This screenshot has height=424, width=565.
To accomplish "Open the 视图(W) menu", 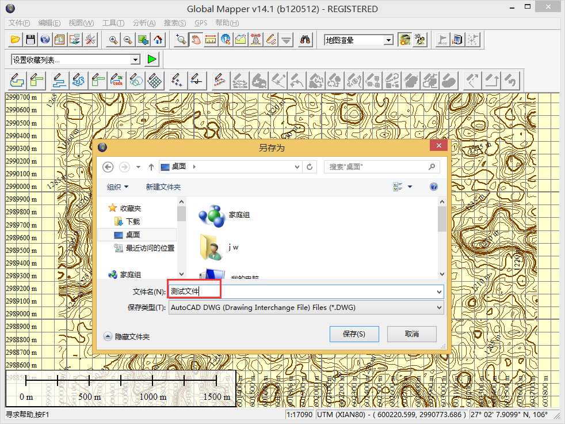I will click(x=81, y=22).
